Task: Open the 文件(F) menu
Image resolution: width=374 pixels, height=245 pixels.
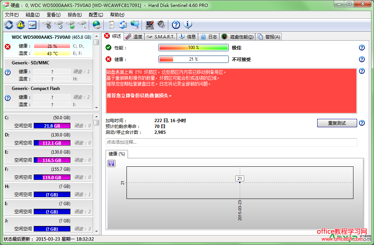Action: (x=12, y=15)
